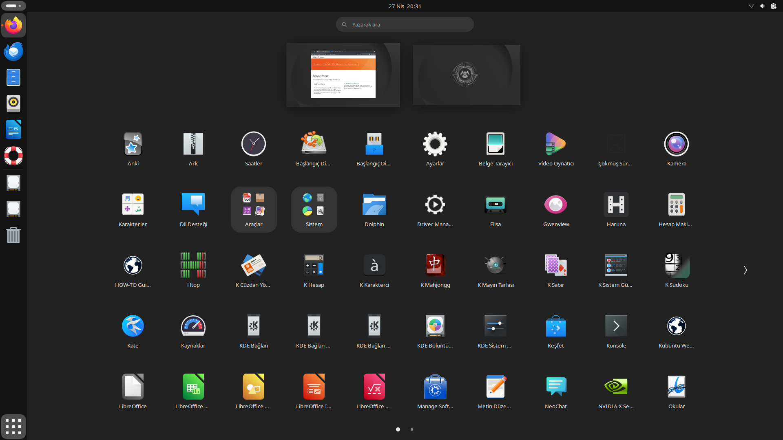
Task: Click the Show Applications grid button
Action: click(13, 427)
